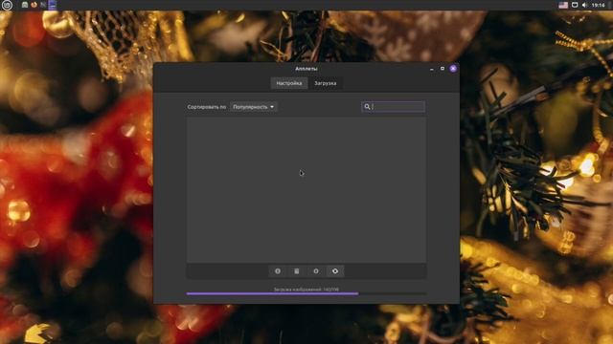Click the purple image loading progress bar
613x344 pixels.
point(306,293)
